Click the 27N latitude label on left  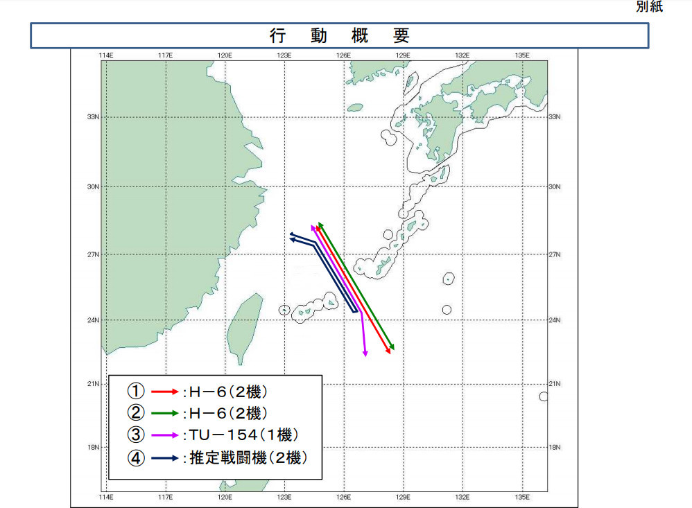tap(93, 254)
